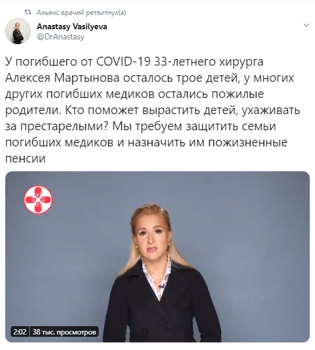Screen dimensions: 315x350
Task: Open the @DrAnastasy handle link
Action: [60, 36]
